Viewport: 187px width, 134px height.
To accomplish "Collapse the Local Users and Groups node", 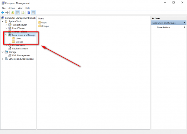I will coord(6,35).
